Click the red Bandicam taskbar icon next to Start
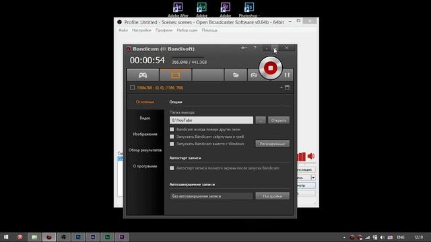Screen dimensions: 431x242 [x=20, y=237]
